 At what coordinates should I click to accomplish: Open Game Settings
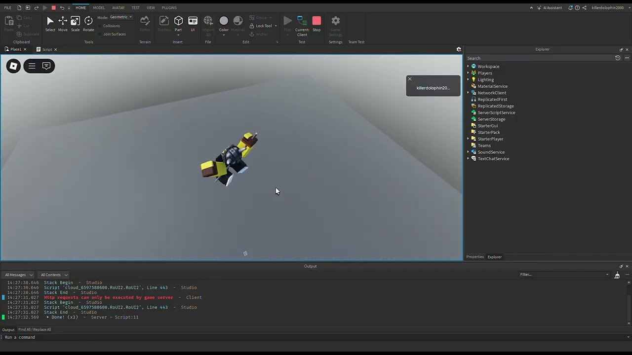[335, 26]
